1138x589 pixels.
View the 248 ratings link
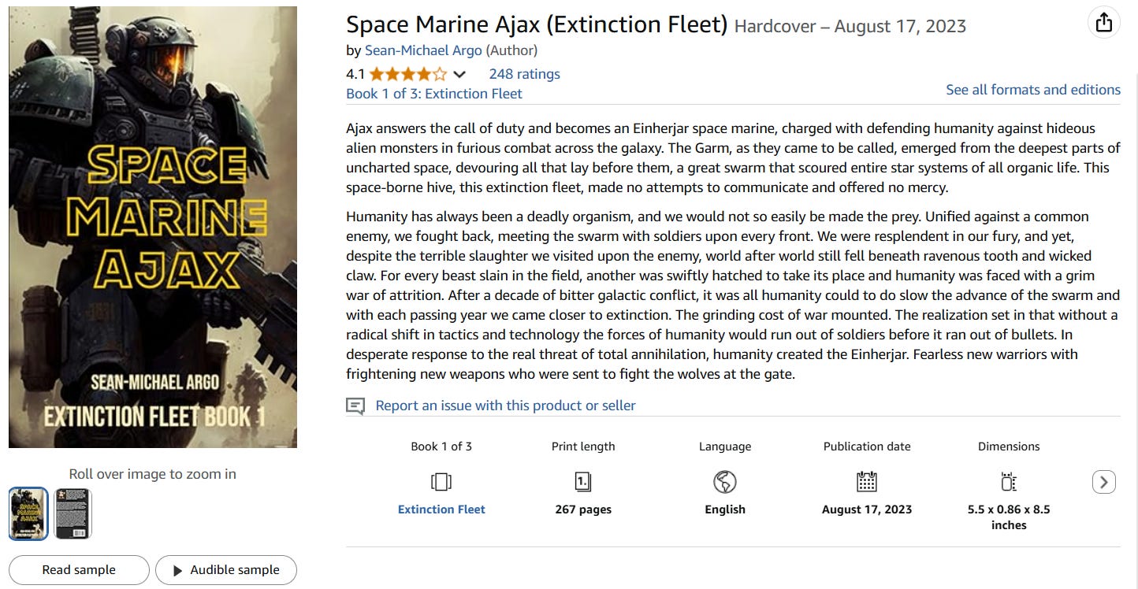point(524,74)
